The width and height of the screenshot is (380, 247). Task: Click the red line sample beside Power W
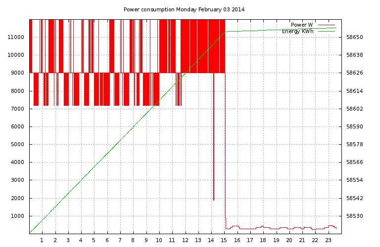pyautogui.click(x=327, y=25)
